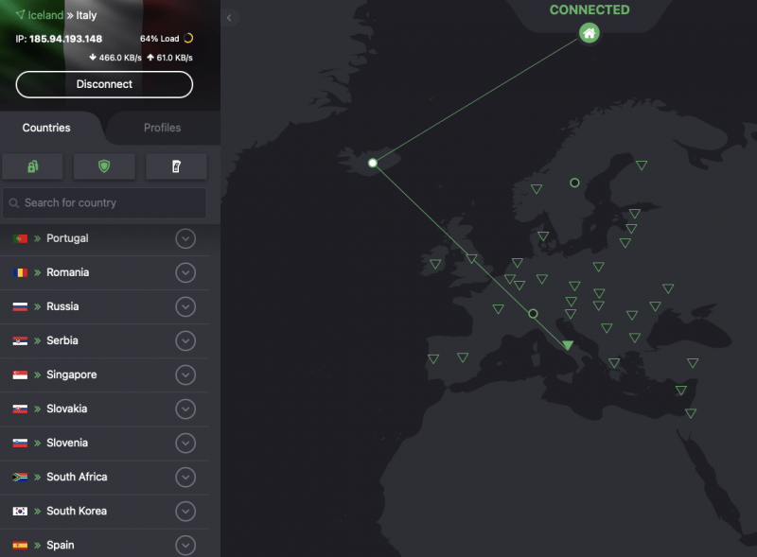Expand the Singapore server list
Screen dimensions: 757x557
click(185, 374)
